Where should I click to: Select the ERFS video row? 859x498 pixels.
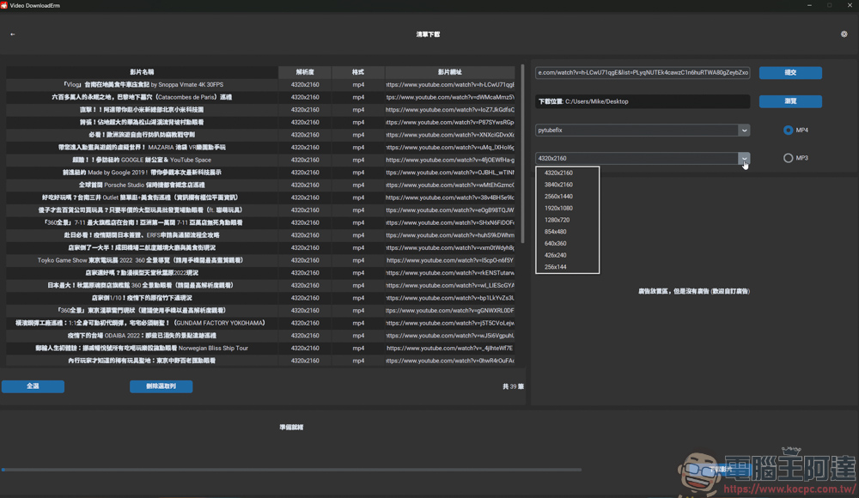click(261, 235)
